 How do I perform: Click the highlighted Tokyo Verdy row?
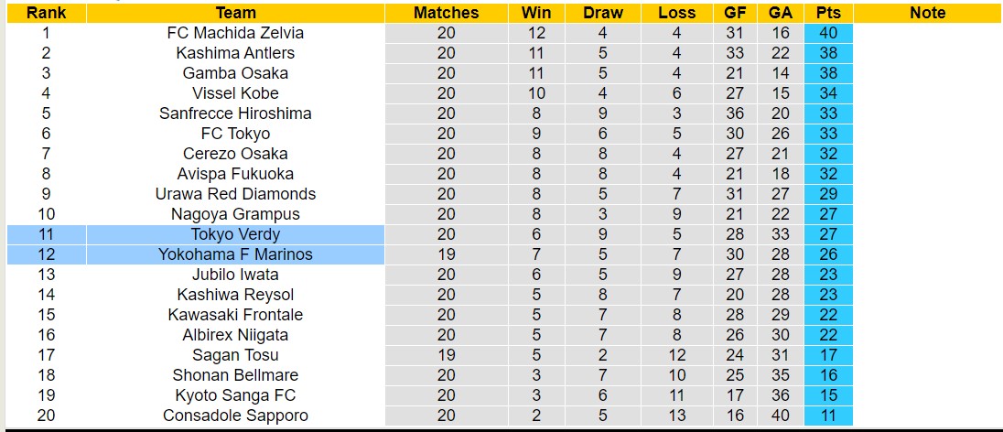coord(235,234)
